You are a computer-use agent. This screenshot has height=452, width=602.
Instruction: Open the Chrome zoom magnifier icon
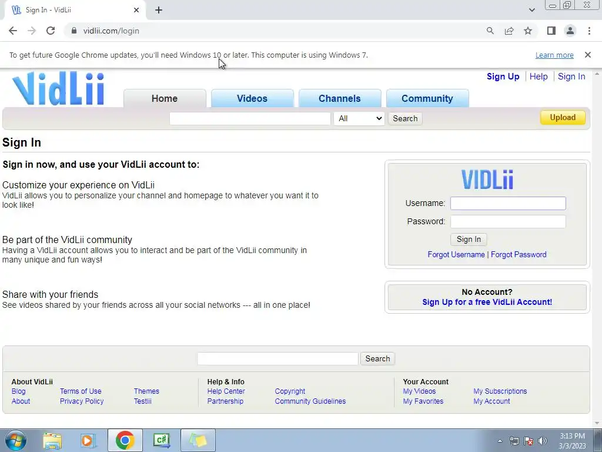[x=490, y=31]
